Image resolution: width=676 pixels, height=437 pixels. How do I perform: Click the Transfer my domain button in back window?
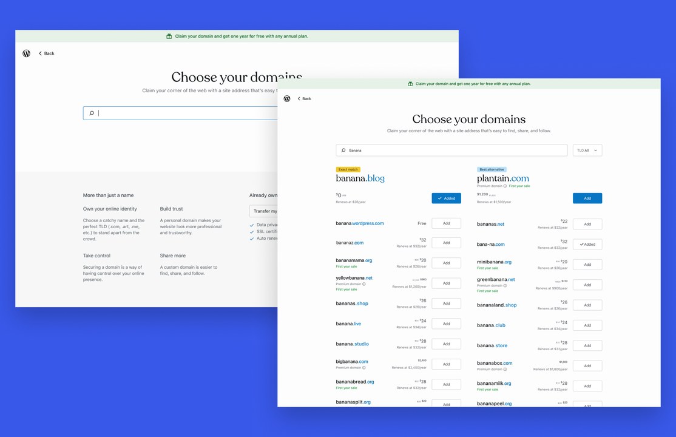[263, 211]
